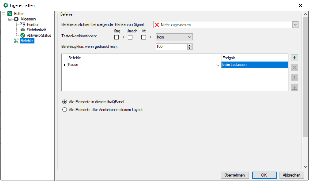Minimize the Eigenschaften window
The height and width of the screenshot is (181, 309).
269,5
